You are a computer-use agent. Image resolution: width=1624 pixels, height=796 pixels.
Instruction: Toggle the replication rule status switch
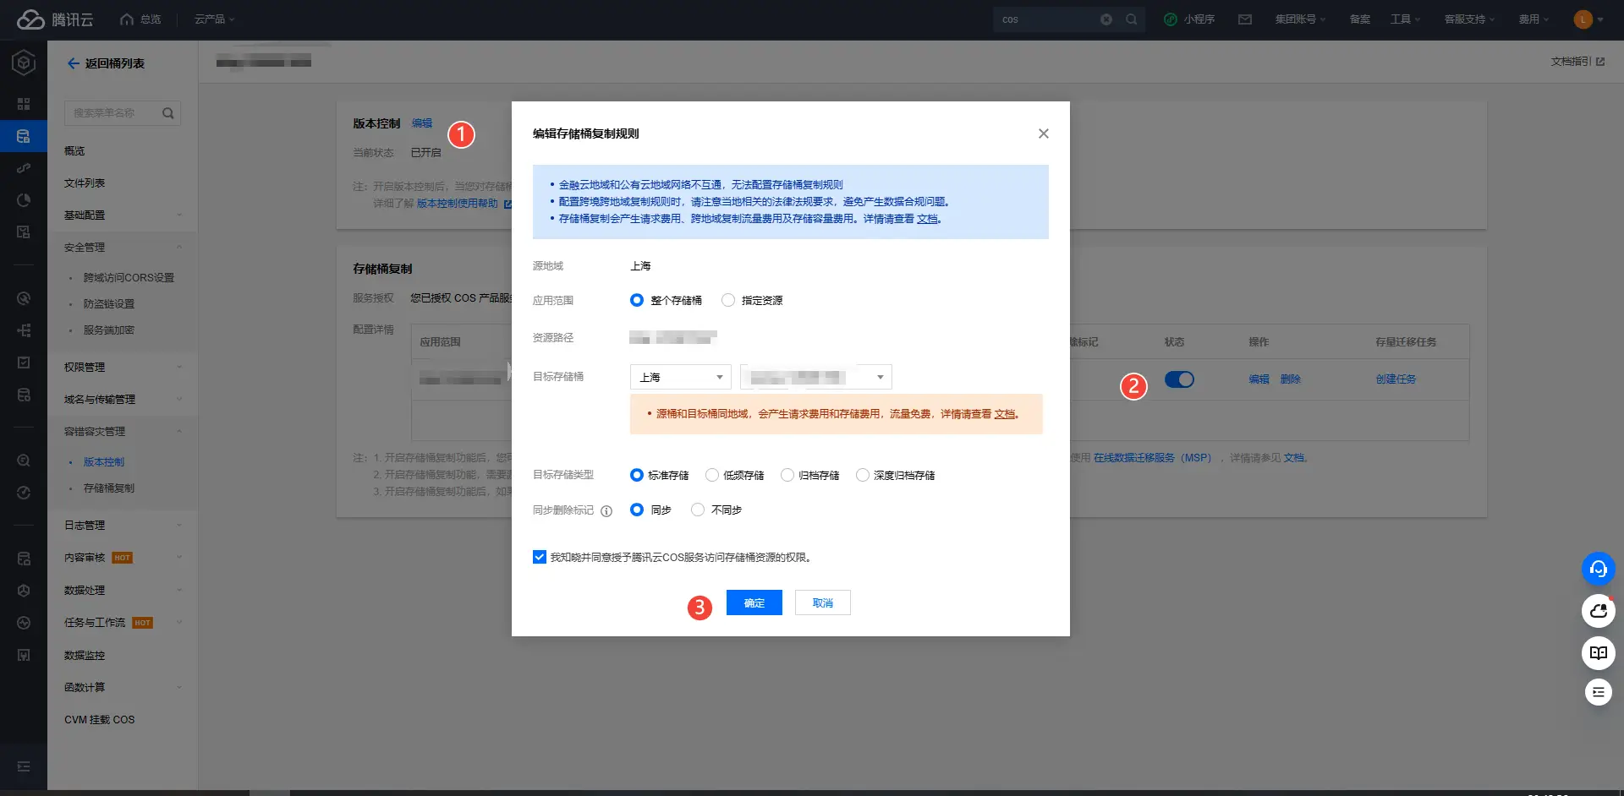pos(1178,379)
